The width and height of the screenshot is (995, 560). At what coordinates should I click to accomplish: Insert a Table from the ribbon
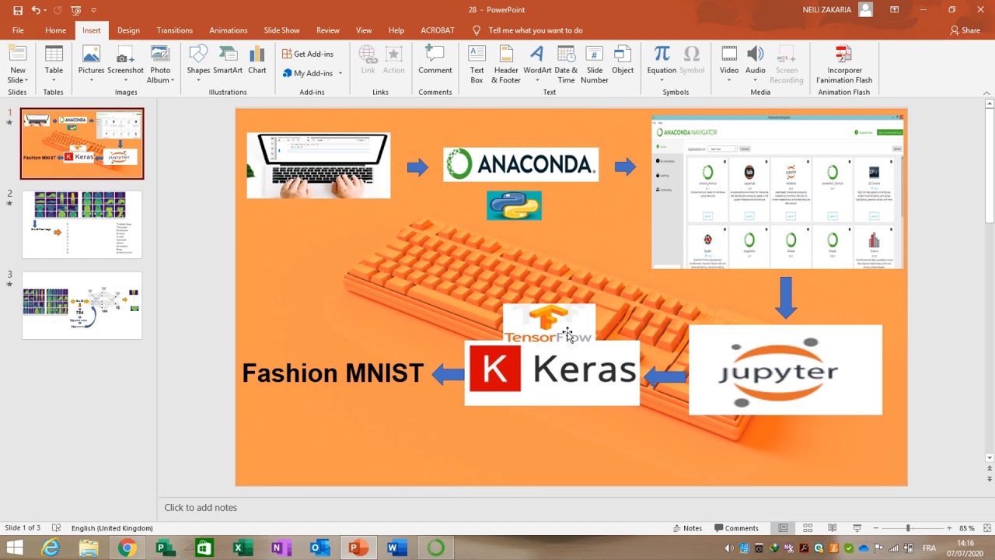click(x=54, y=65)
